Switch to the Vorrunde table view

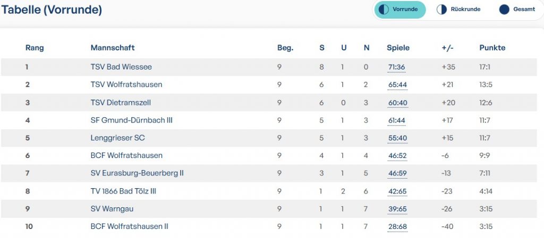pyautogui.click(x=400, y=10)
